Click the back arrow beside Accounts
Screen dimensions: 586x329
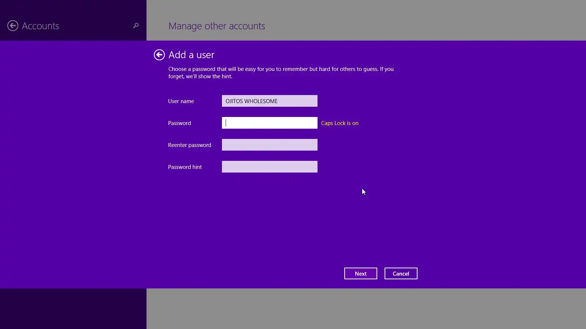(x=13, y=26)
